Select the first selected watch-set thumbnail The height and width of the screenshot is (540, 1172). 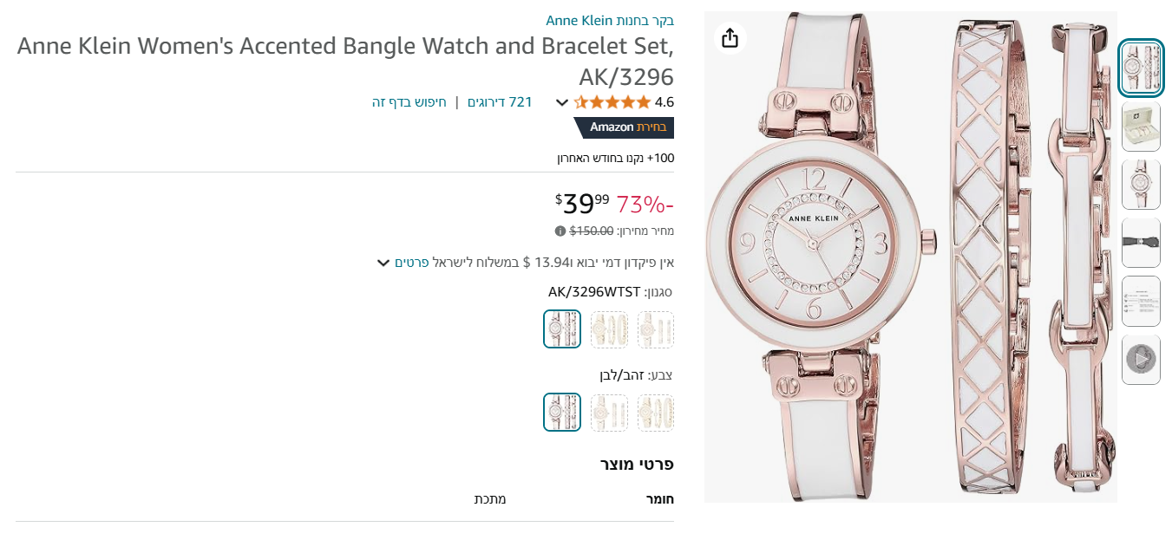[x=1141, y=68]
